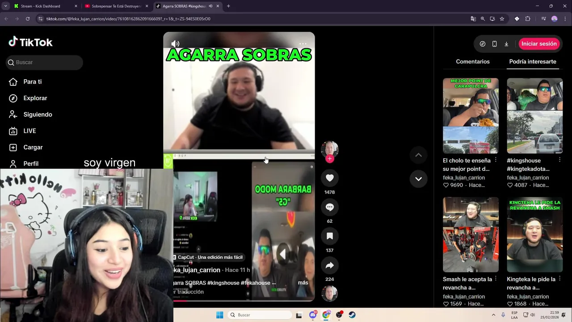The height and width of the screenshot is (322, 572).
Task: Expand the description by clicking más
Action: 303,283
